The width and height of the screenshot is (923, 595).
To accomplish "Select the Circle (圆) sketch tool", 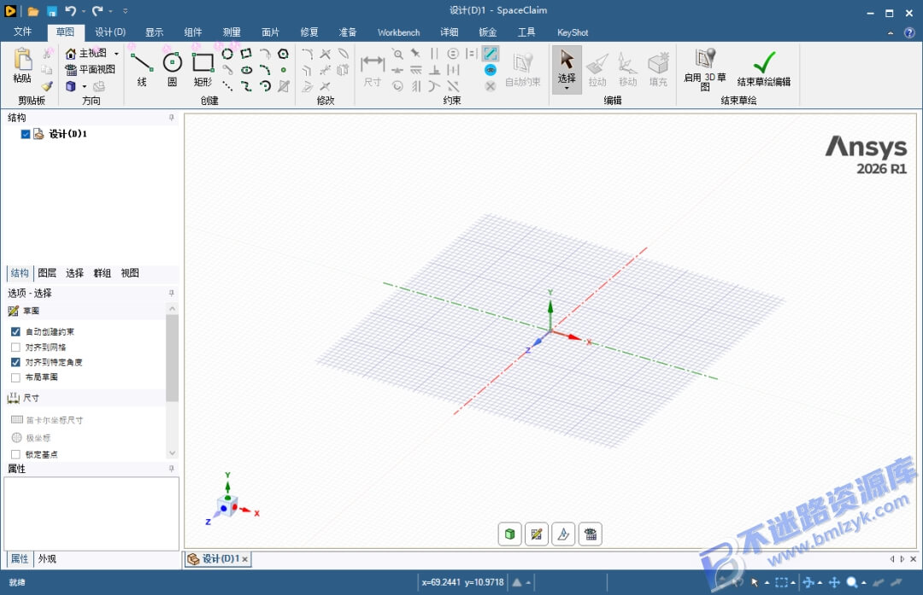I will coord(172,68).
